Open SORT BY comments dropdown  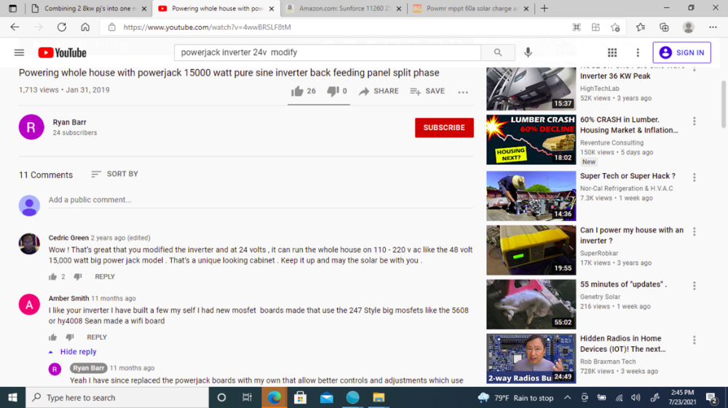[115, 174]
